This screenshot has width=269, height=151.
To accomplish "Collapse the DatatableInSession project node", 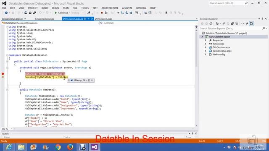I will [x=202, y=37].
